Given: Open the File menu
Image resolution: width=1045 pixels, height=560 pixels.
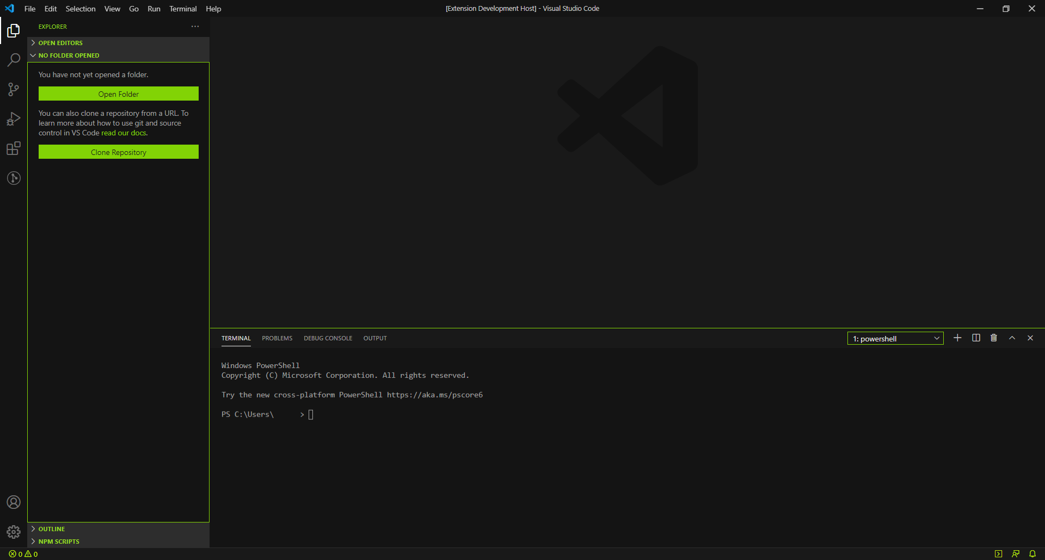Looking at the screenshot, I should point(30,9).
